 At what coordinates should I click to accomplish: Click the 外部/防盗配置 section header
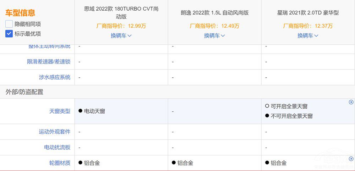click(24, 92)
